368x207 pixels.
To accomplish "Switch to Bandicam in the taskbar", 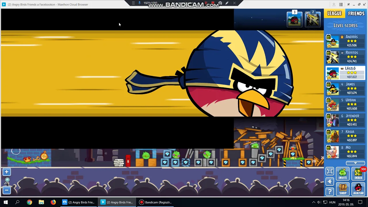I will [x=156, y=202].
